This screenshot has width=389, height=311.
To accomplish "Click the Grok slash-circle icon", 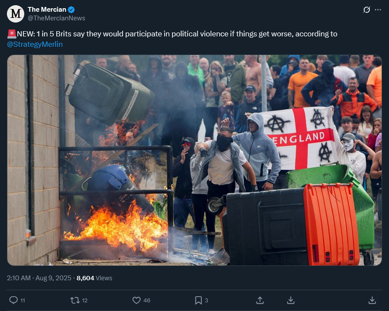I will pyautogui.click(x=366, y=10).
